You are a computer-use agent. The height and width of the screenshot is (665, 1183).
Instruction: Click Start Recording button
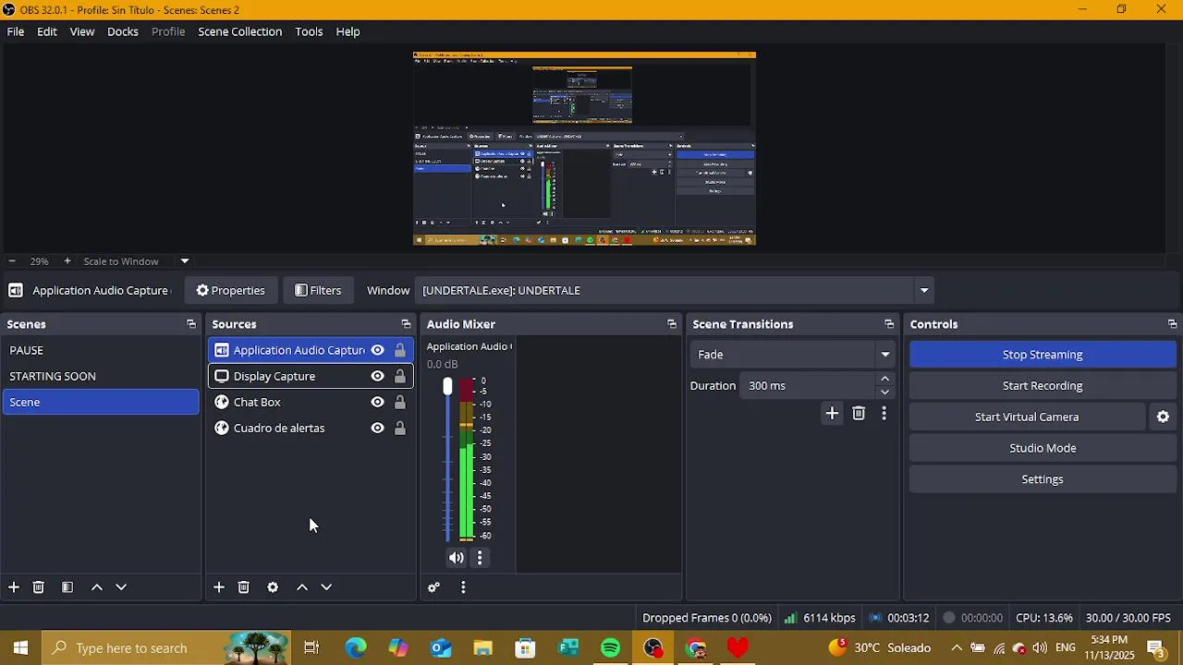pos(1043,386)
